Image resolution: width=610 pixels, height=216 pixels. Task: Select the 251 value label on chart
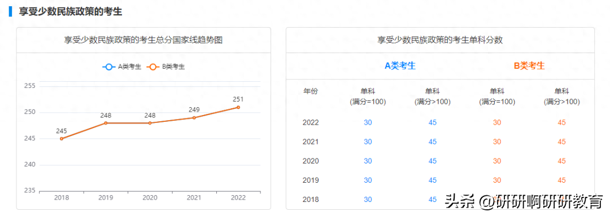(238, 99)
